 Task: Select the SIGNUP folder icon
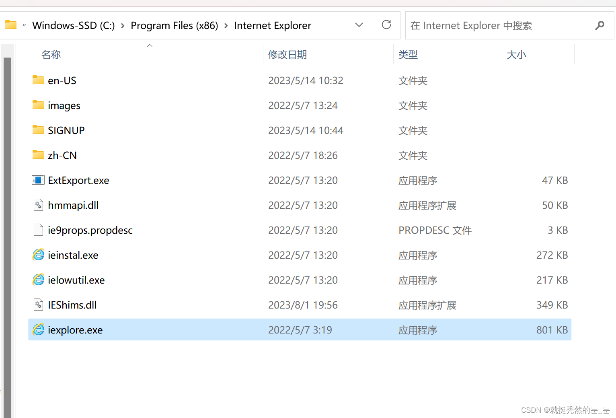[x=38, y=130]
